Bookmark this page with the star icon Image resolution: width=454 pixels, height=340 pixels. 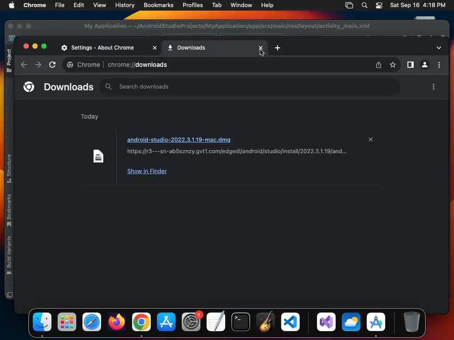pyautogui.click(x=393, y=65)
